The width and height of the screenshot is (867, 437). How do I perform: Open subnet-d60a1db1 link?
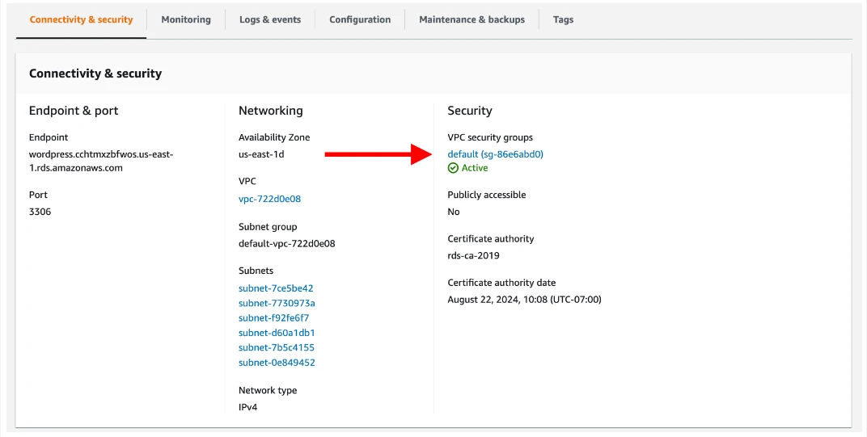point(277,333)
